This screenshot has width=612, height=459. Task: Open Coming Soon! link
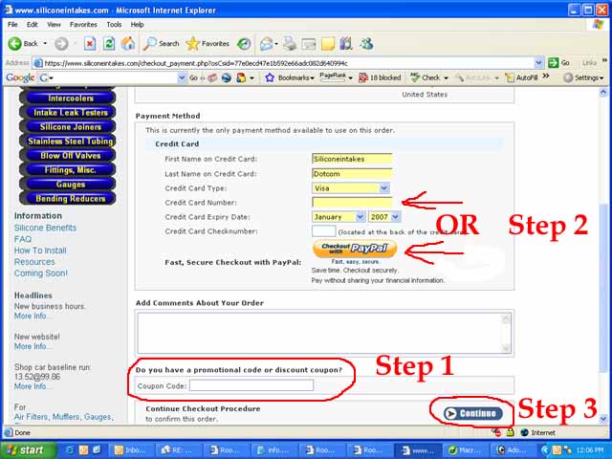40,273
